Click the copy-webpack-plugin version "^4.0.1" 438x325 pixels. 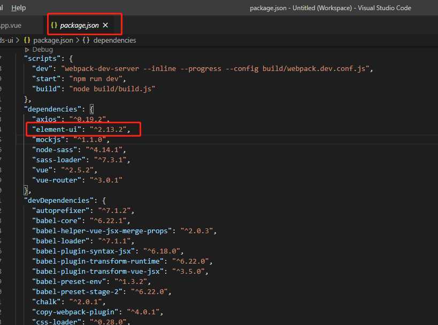(143, 312)
